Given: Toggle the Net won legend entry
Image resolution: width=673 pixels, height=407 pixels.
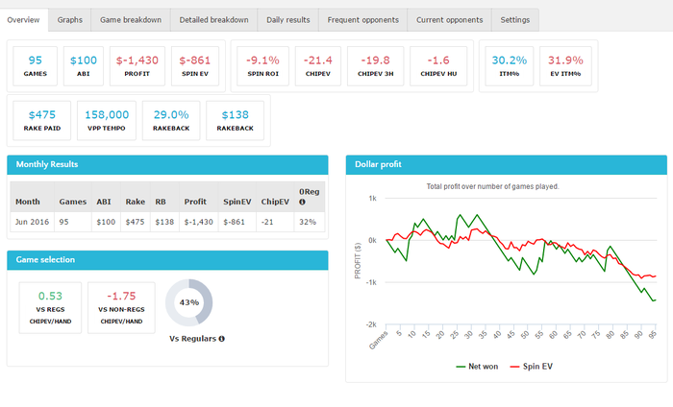Looking at the screenshot, I should (x=477, y=367).
